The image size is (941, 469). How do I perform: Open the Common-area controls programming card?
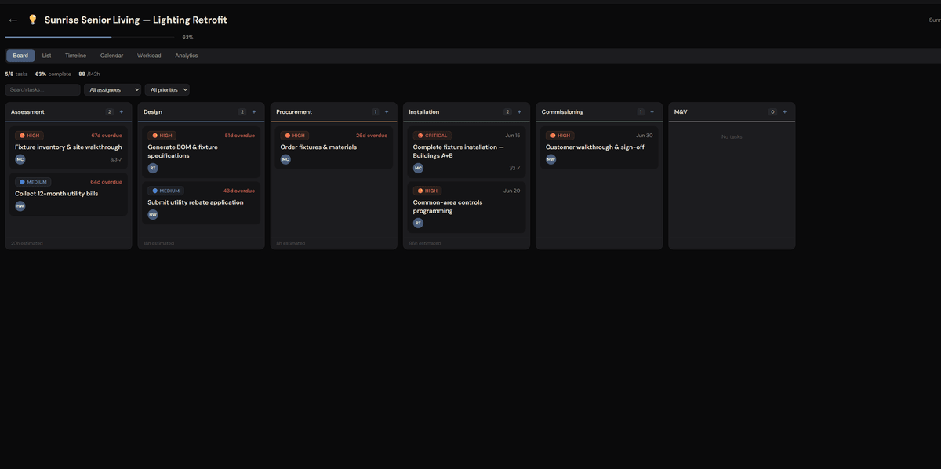click(467, 209)
